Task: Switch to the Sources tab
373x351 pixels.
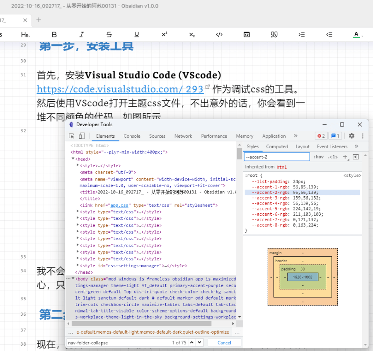Action: pos(157,136)
